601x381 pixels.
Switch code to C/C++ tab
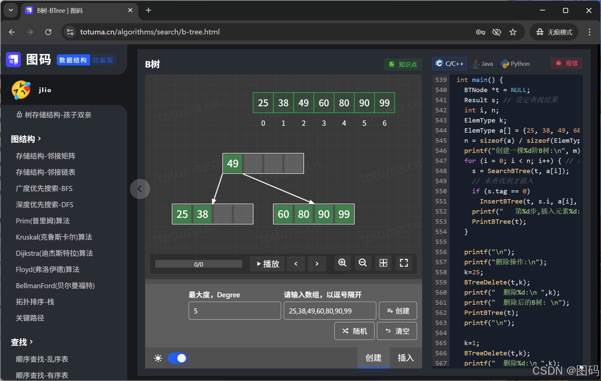[x=449, y=63]
